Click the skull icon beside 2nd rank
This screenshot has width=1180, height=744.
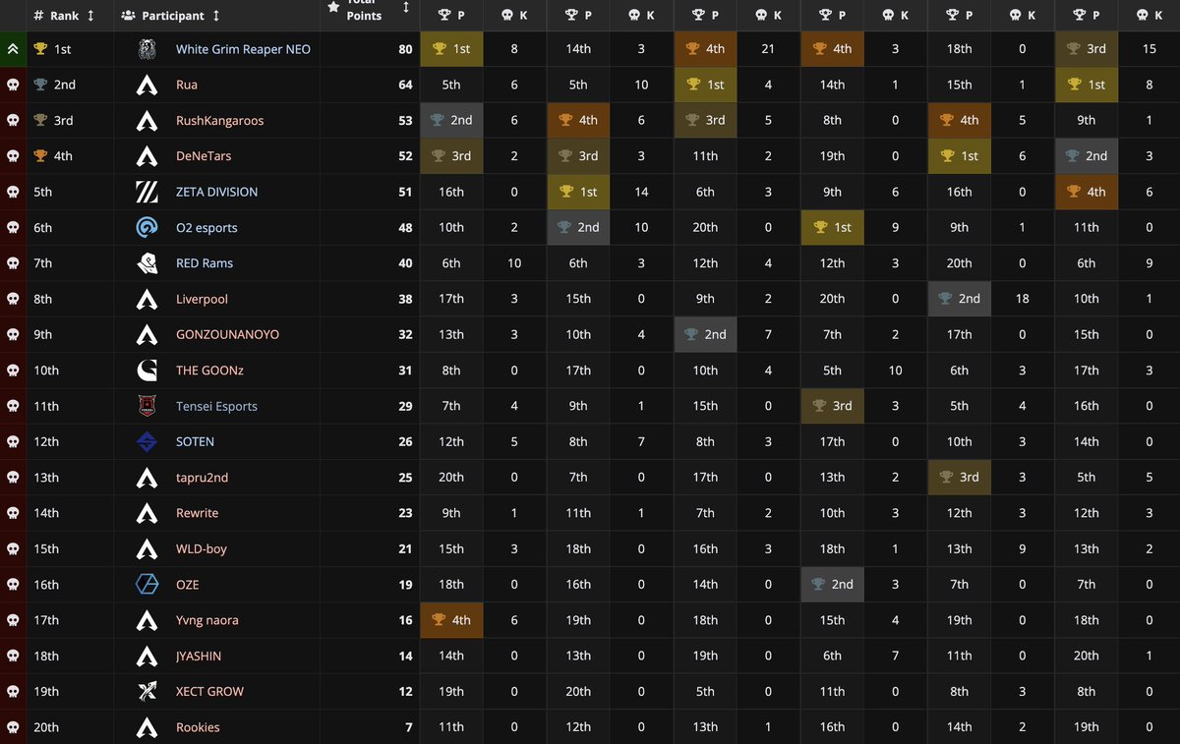(12, 85)
